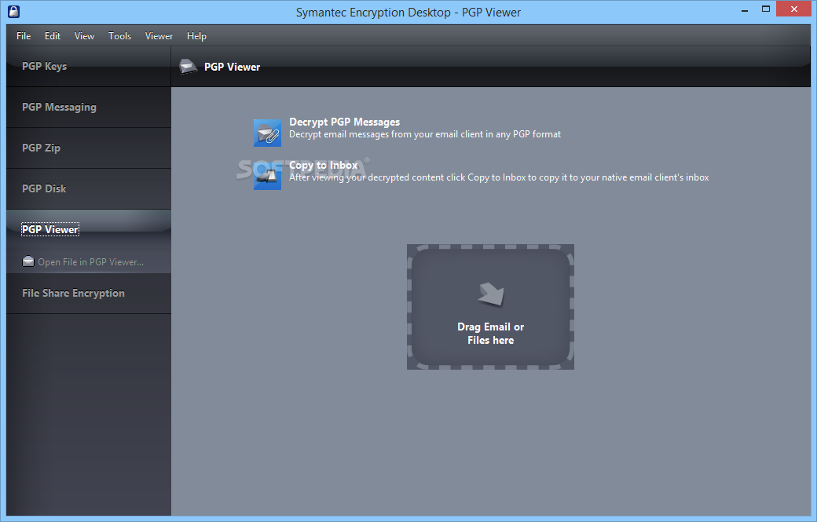Click the PGP Viewer panel title

click(232, 68)
